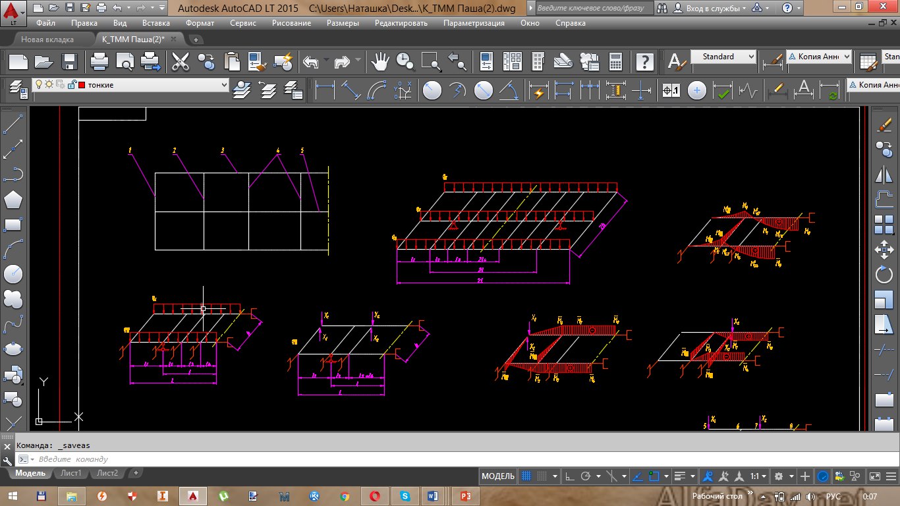This screenshot has width=900, height=506.
Task: Click the МОДЕЛЬ status bar button
Action: 498,476
